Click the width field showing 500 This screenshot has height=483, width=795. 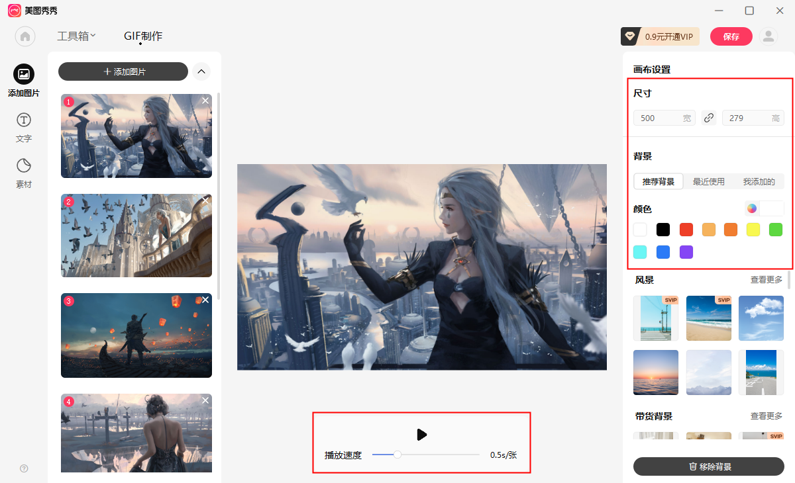tap(664, 118)
